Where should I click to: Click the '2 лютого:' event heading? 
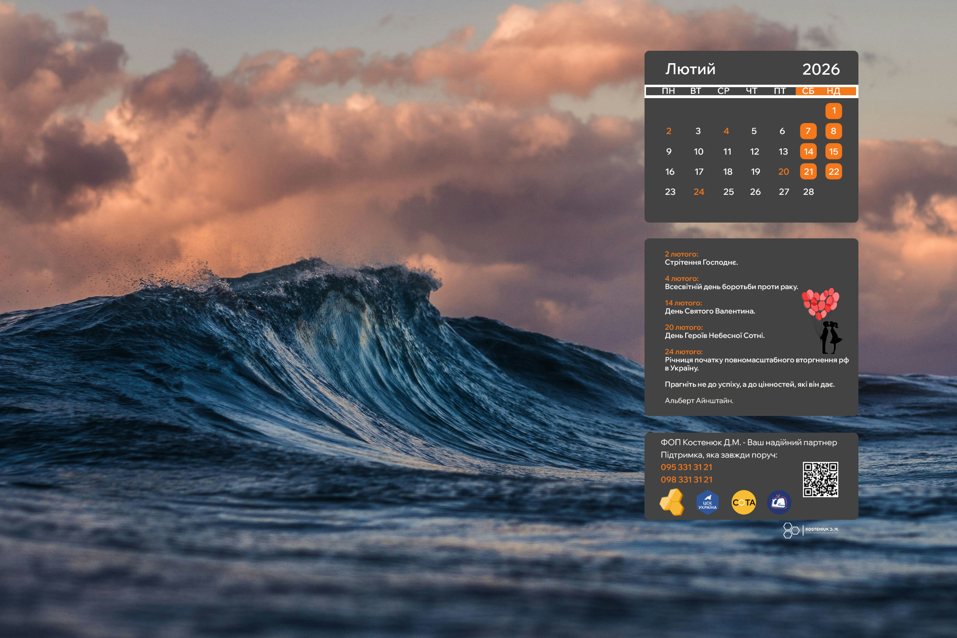pos(681,254)
